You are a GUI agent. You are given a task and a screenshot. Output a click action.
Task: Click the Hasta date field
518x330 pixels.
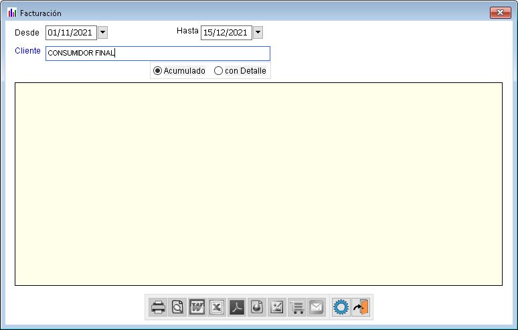(x=226, y=32)
